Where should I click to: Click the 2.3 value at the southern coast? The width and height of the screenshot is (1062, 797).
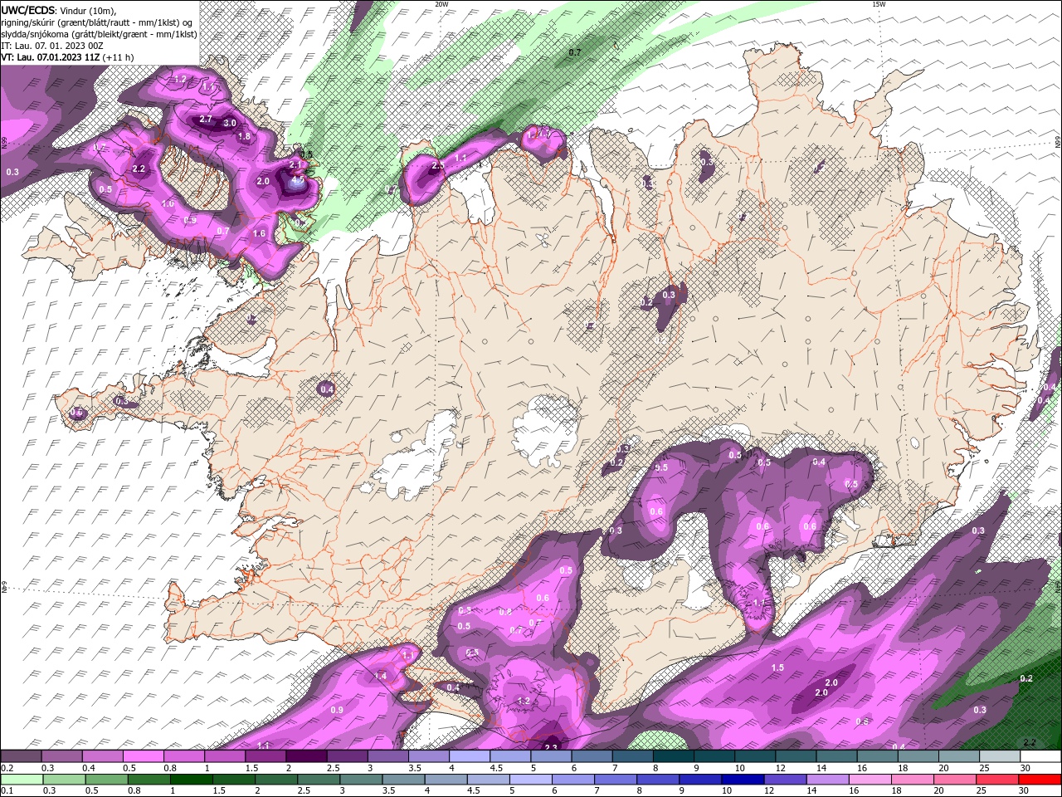click(x=551, y=747)
